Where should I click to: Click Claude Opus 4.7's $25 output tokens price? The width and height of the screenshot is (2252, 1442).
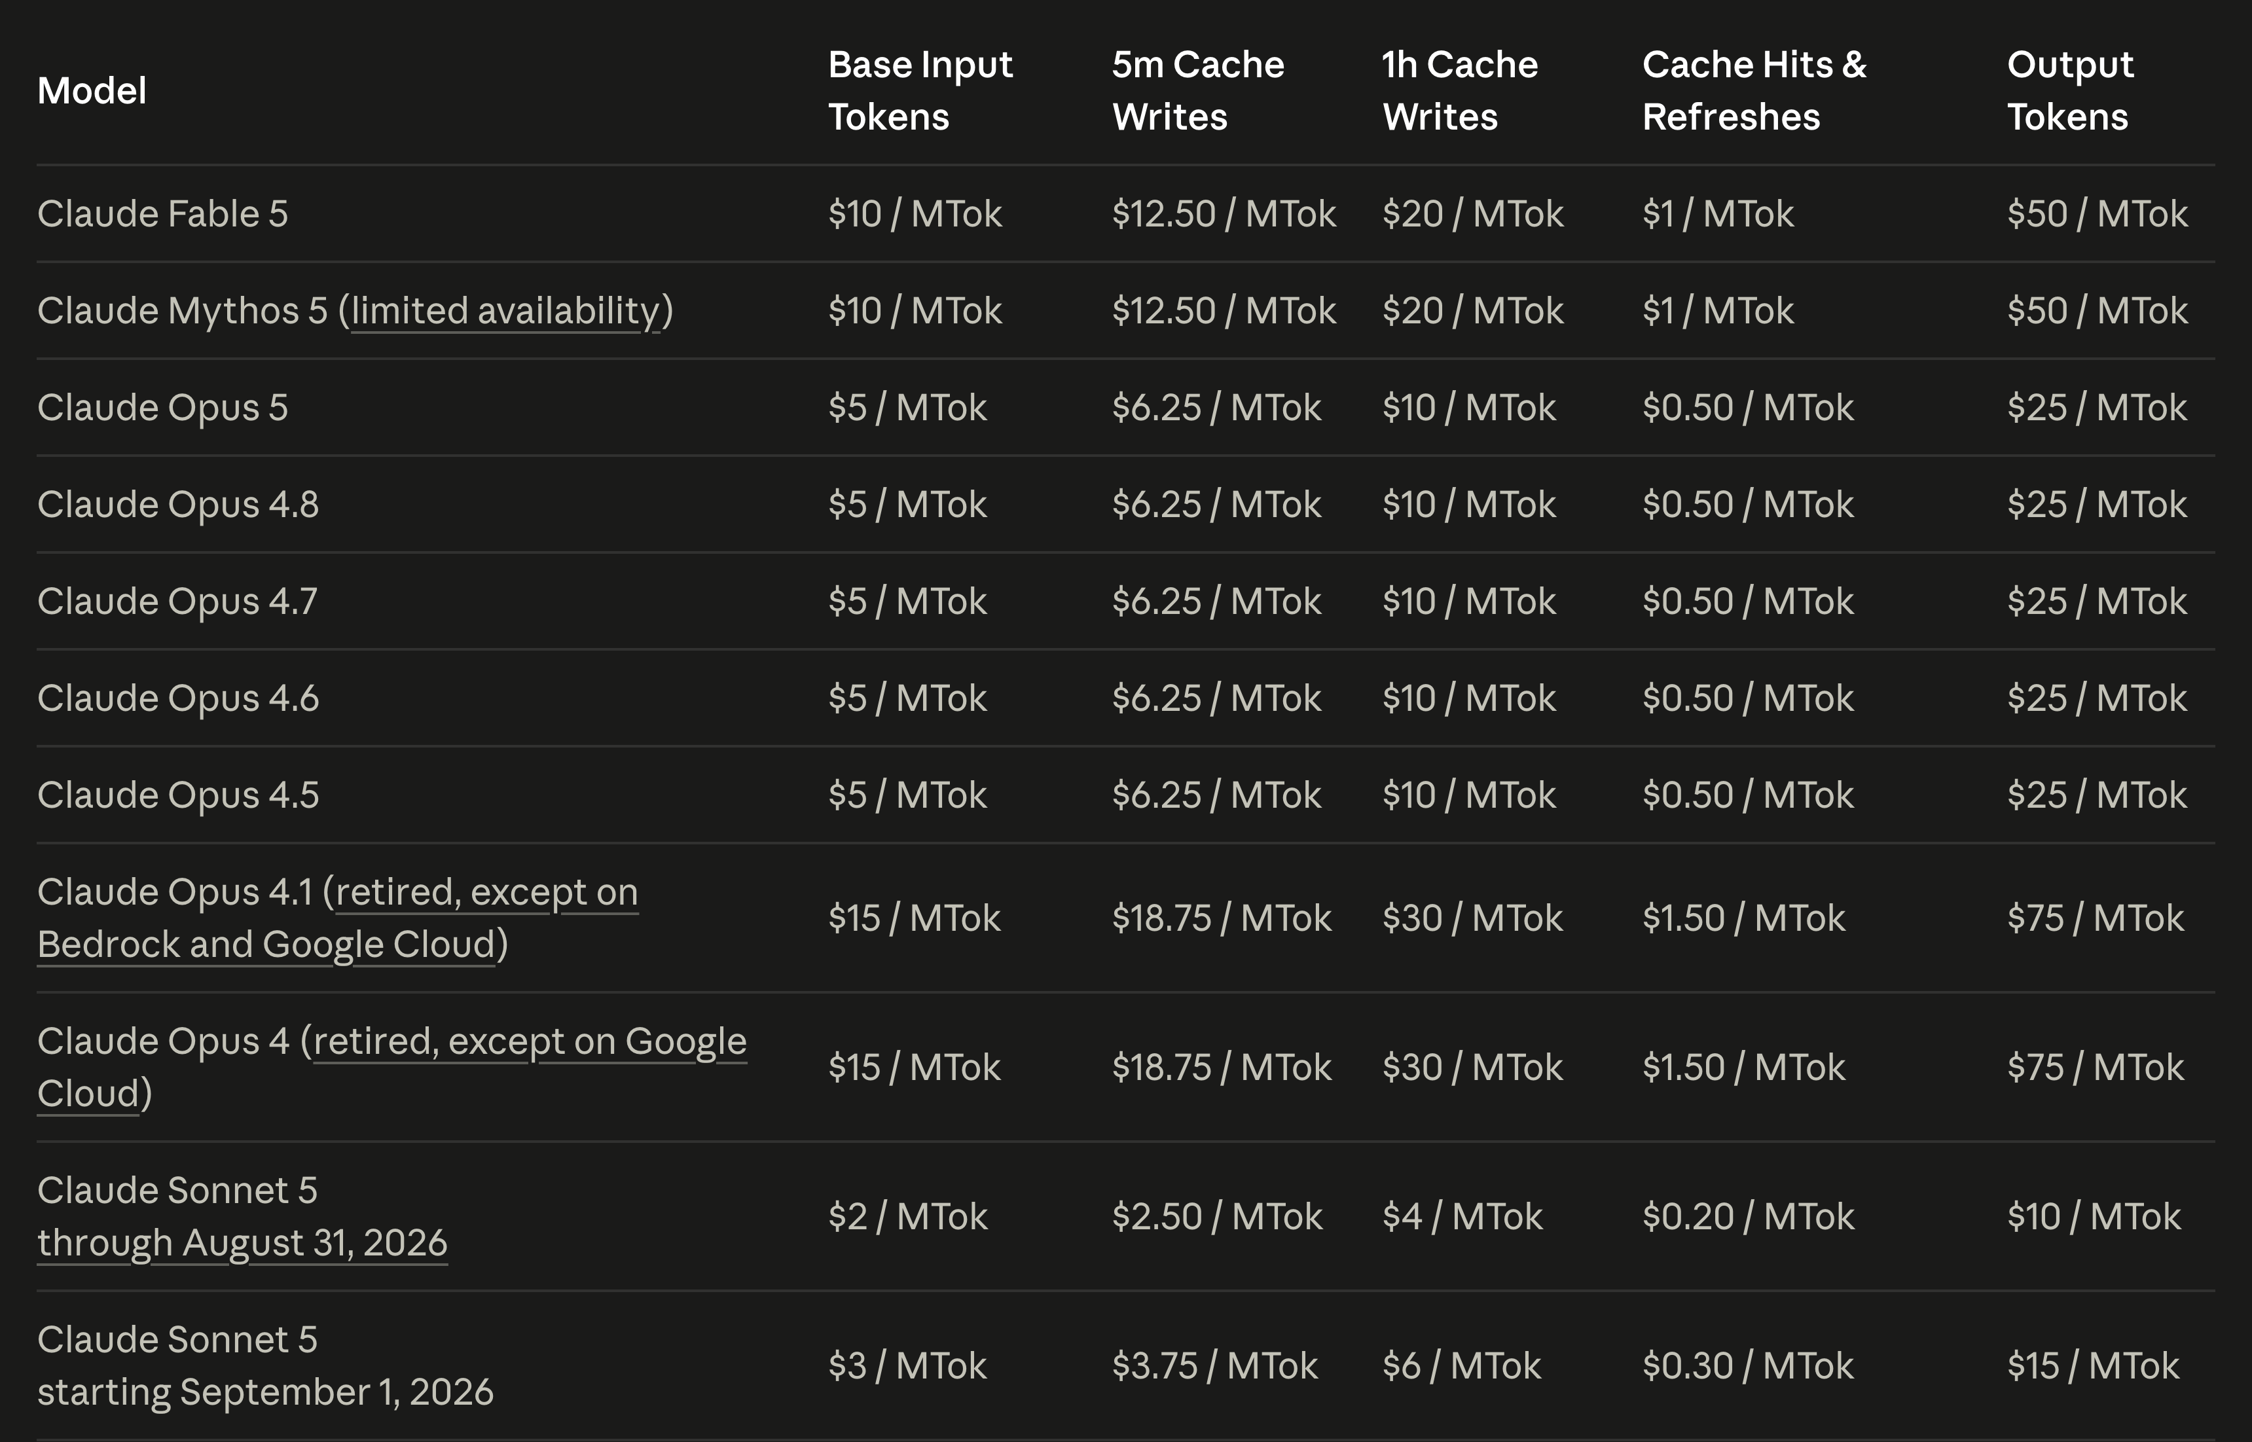2098,601
